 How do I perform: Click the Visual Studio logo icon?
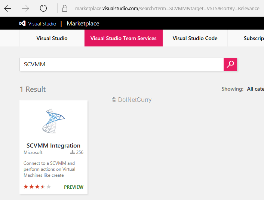pyautogui.click(x=22, y=24)
